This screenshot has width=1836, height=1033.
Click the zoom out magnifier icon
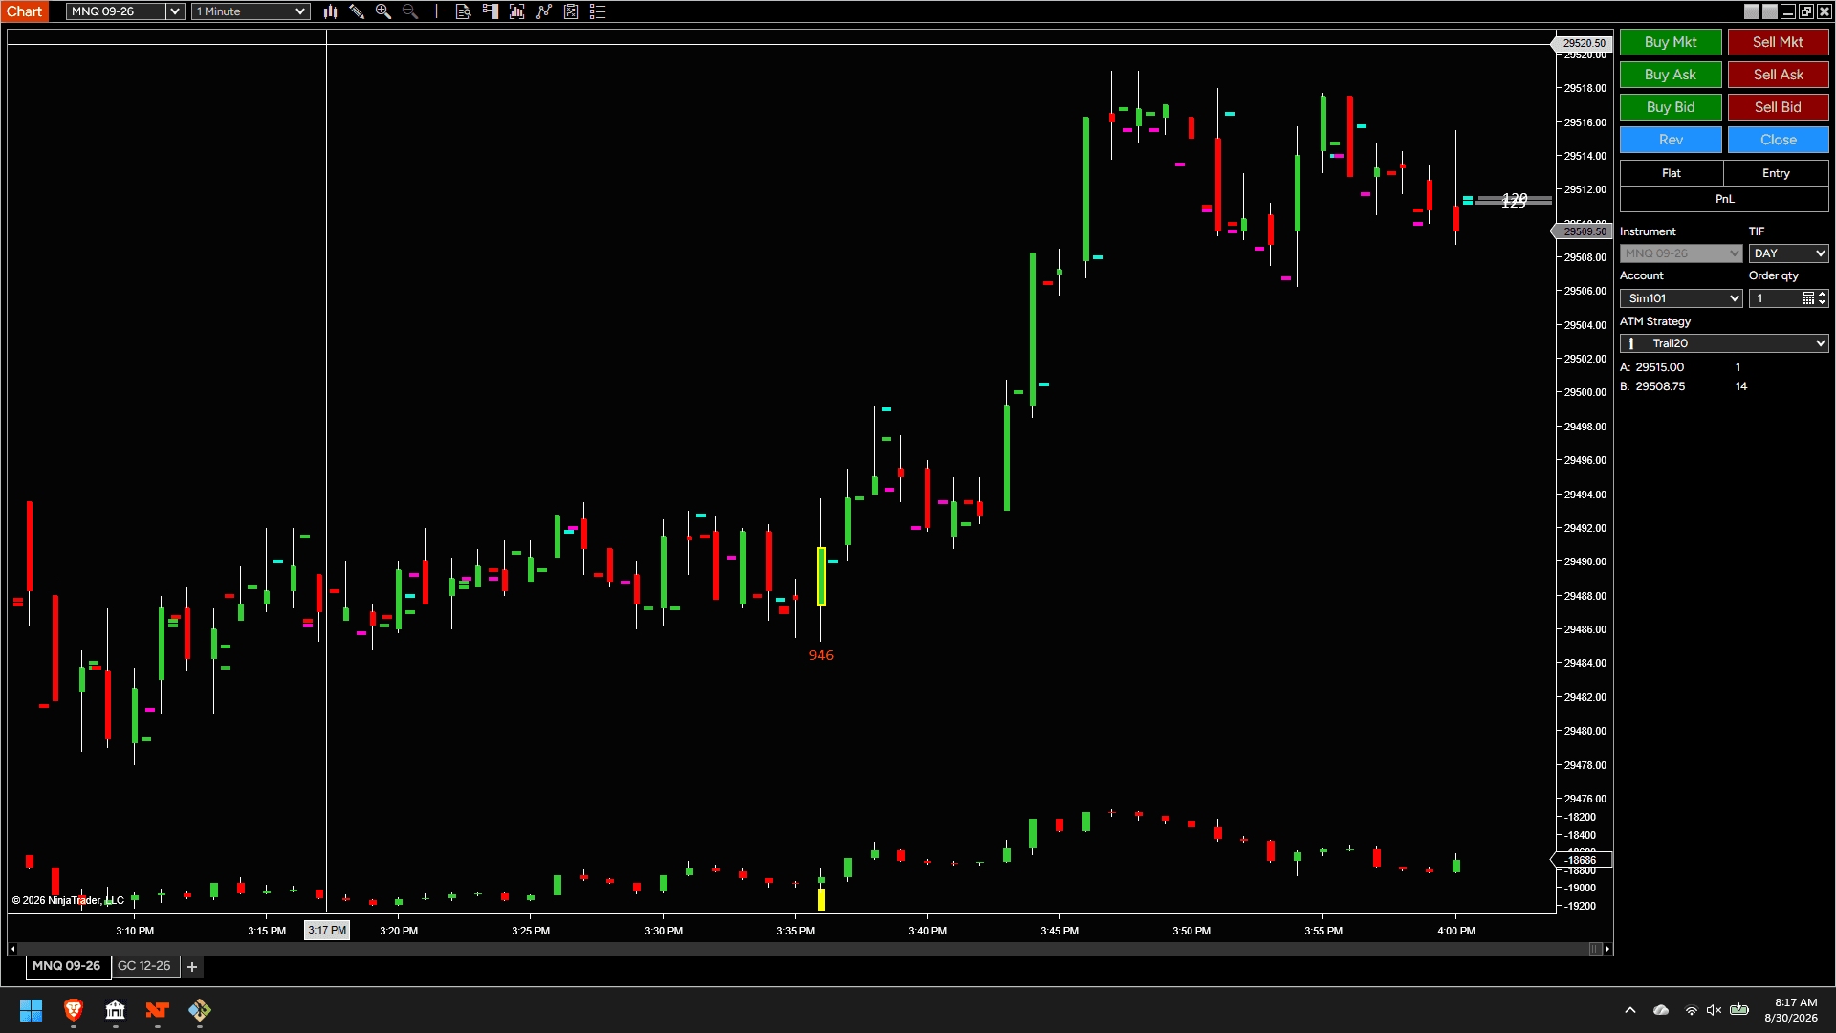pyautogui.click(x=410, y=11)
